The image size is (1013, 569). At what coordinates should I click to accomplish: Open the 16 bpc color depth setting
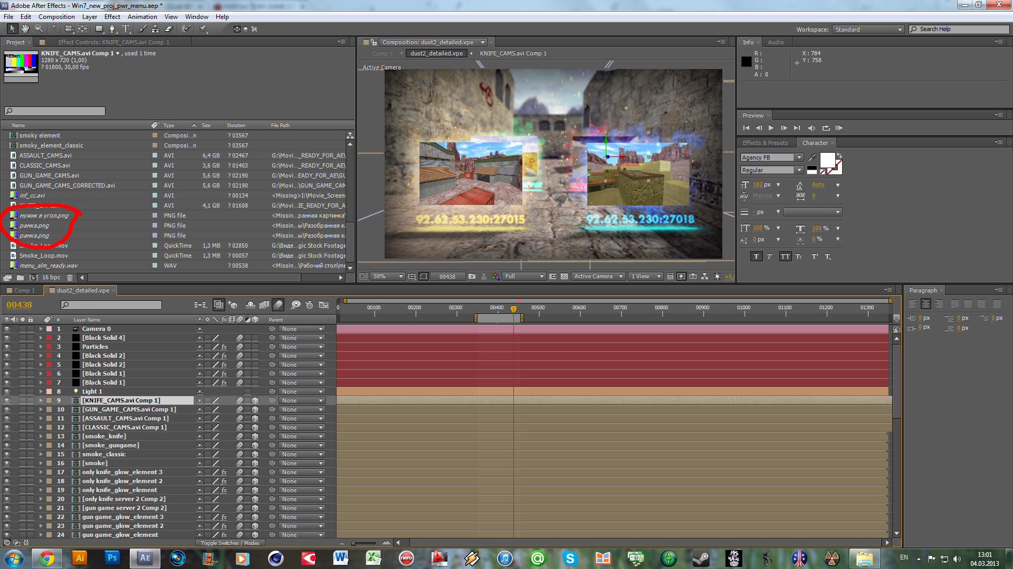(x=51, y=278)
